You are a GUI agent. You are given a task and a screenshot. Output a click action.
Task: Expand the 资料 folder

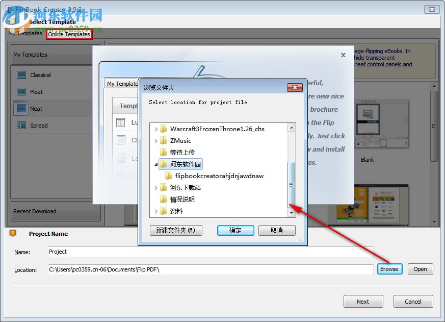pos(156,211)
